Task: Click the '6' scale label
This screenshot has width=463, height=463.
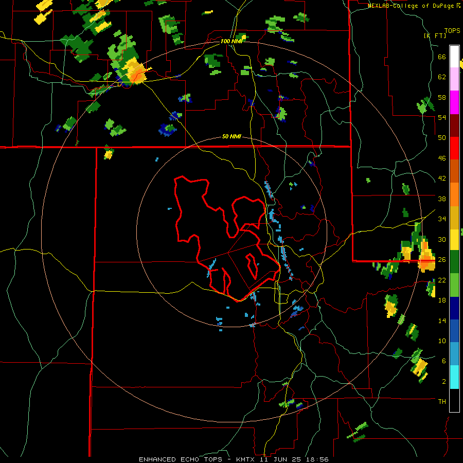Action: 444,361
